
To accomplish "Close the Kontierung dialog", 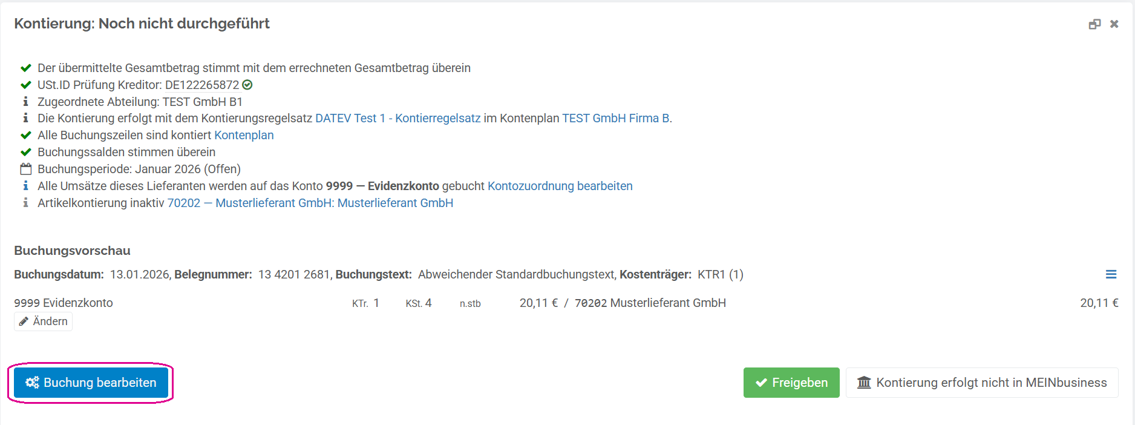I will pos(1114,24).
